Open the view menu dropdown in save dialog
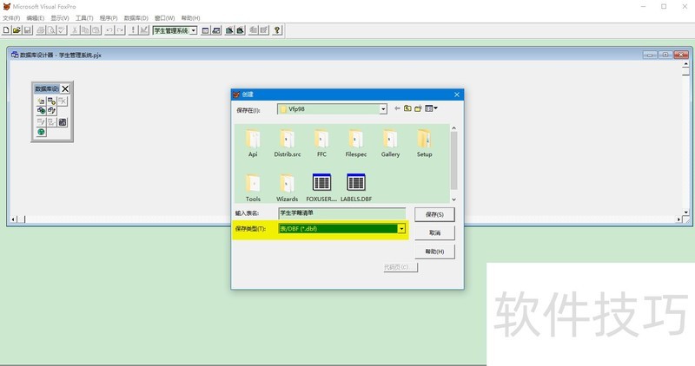Screen dimensions: 695x366 (431, 108)
